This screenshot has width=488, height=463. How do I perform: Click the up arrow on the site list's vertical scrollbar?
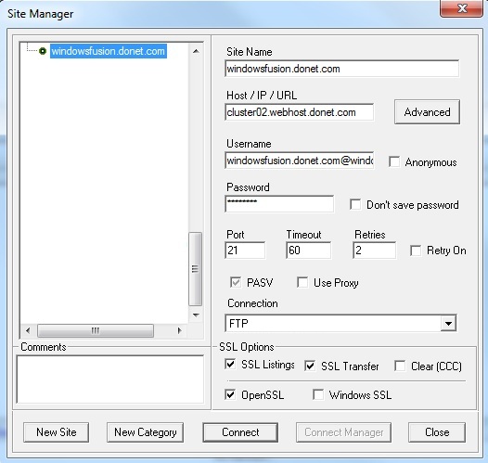pyautogui.click(x=196, y=51)
